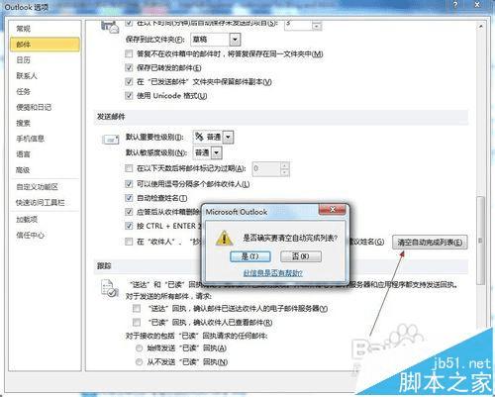Click 否(N) to cancel clearing
The image size is (495, 397).
(x=301, y=256)
